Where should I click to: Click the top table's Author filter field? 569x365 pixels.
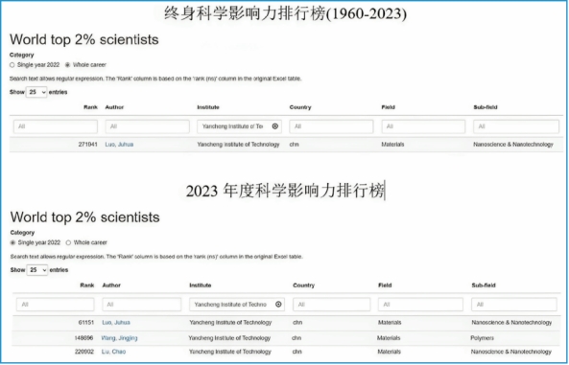point(148,126)
